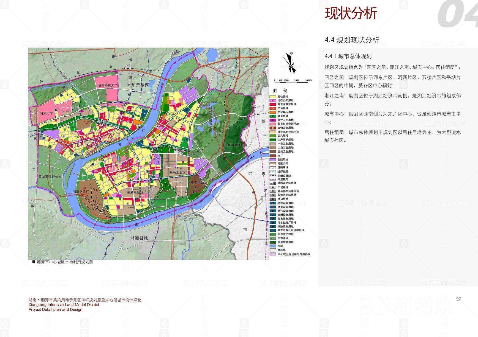This screenshot has width=478, height=337.
Task: Click the 法华山森林公园 label on the map
Action: pyautogui.click(x=236, y=145)
